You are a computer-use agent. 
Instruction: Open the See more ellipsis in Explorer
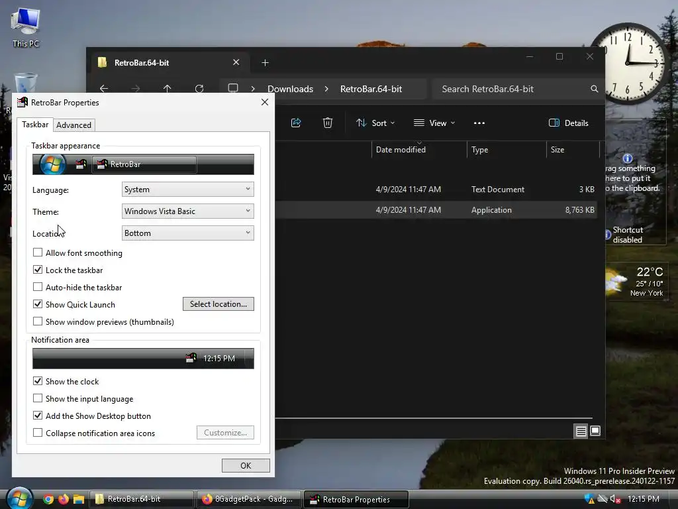pos(479,123)
